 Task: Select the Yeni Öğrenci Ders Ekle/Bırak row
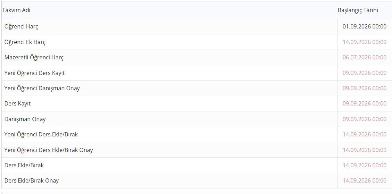pyautogui.click(x=197, y=135)
